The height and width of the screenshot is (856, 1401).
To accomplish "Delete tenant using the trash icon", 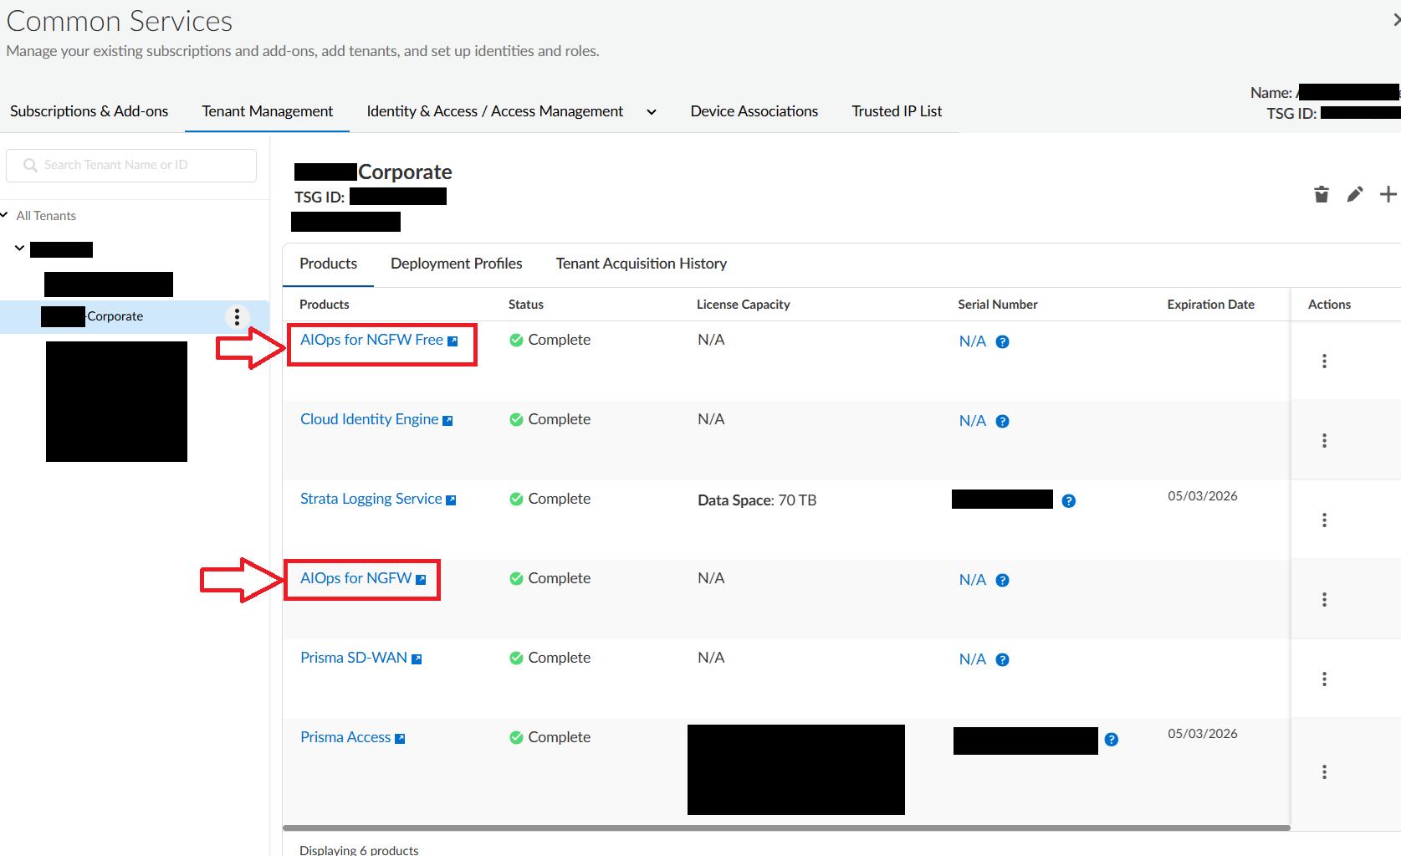I will pos(1322,194).
